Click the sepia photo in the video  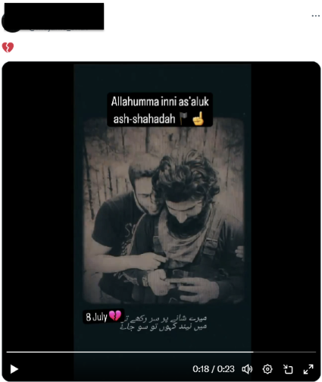tap(164, 210)
